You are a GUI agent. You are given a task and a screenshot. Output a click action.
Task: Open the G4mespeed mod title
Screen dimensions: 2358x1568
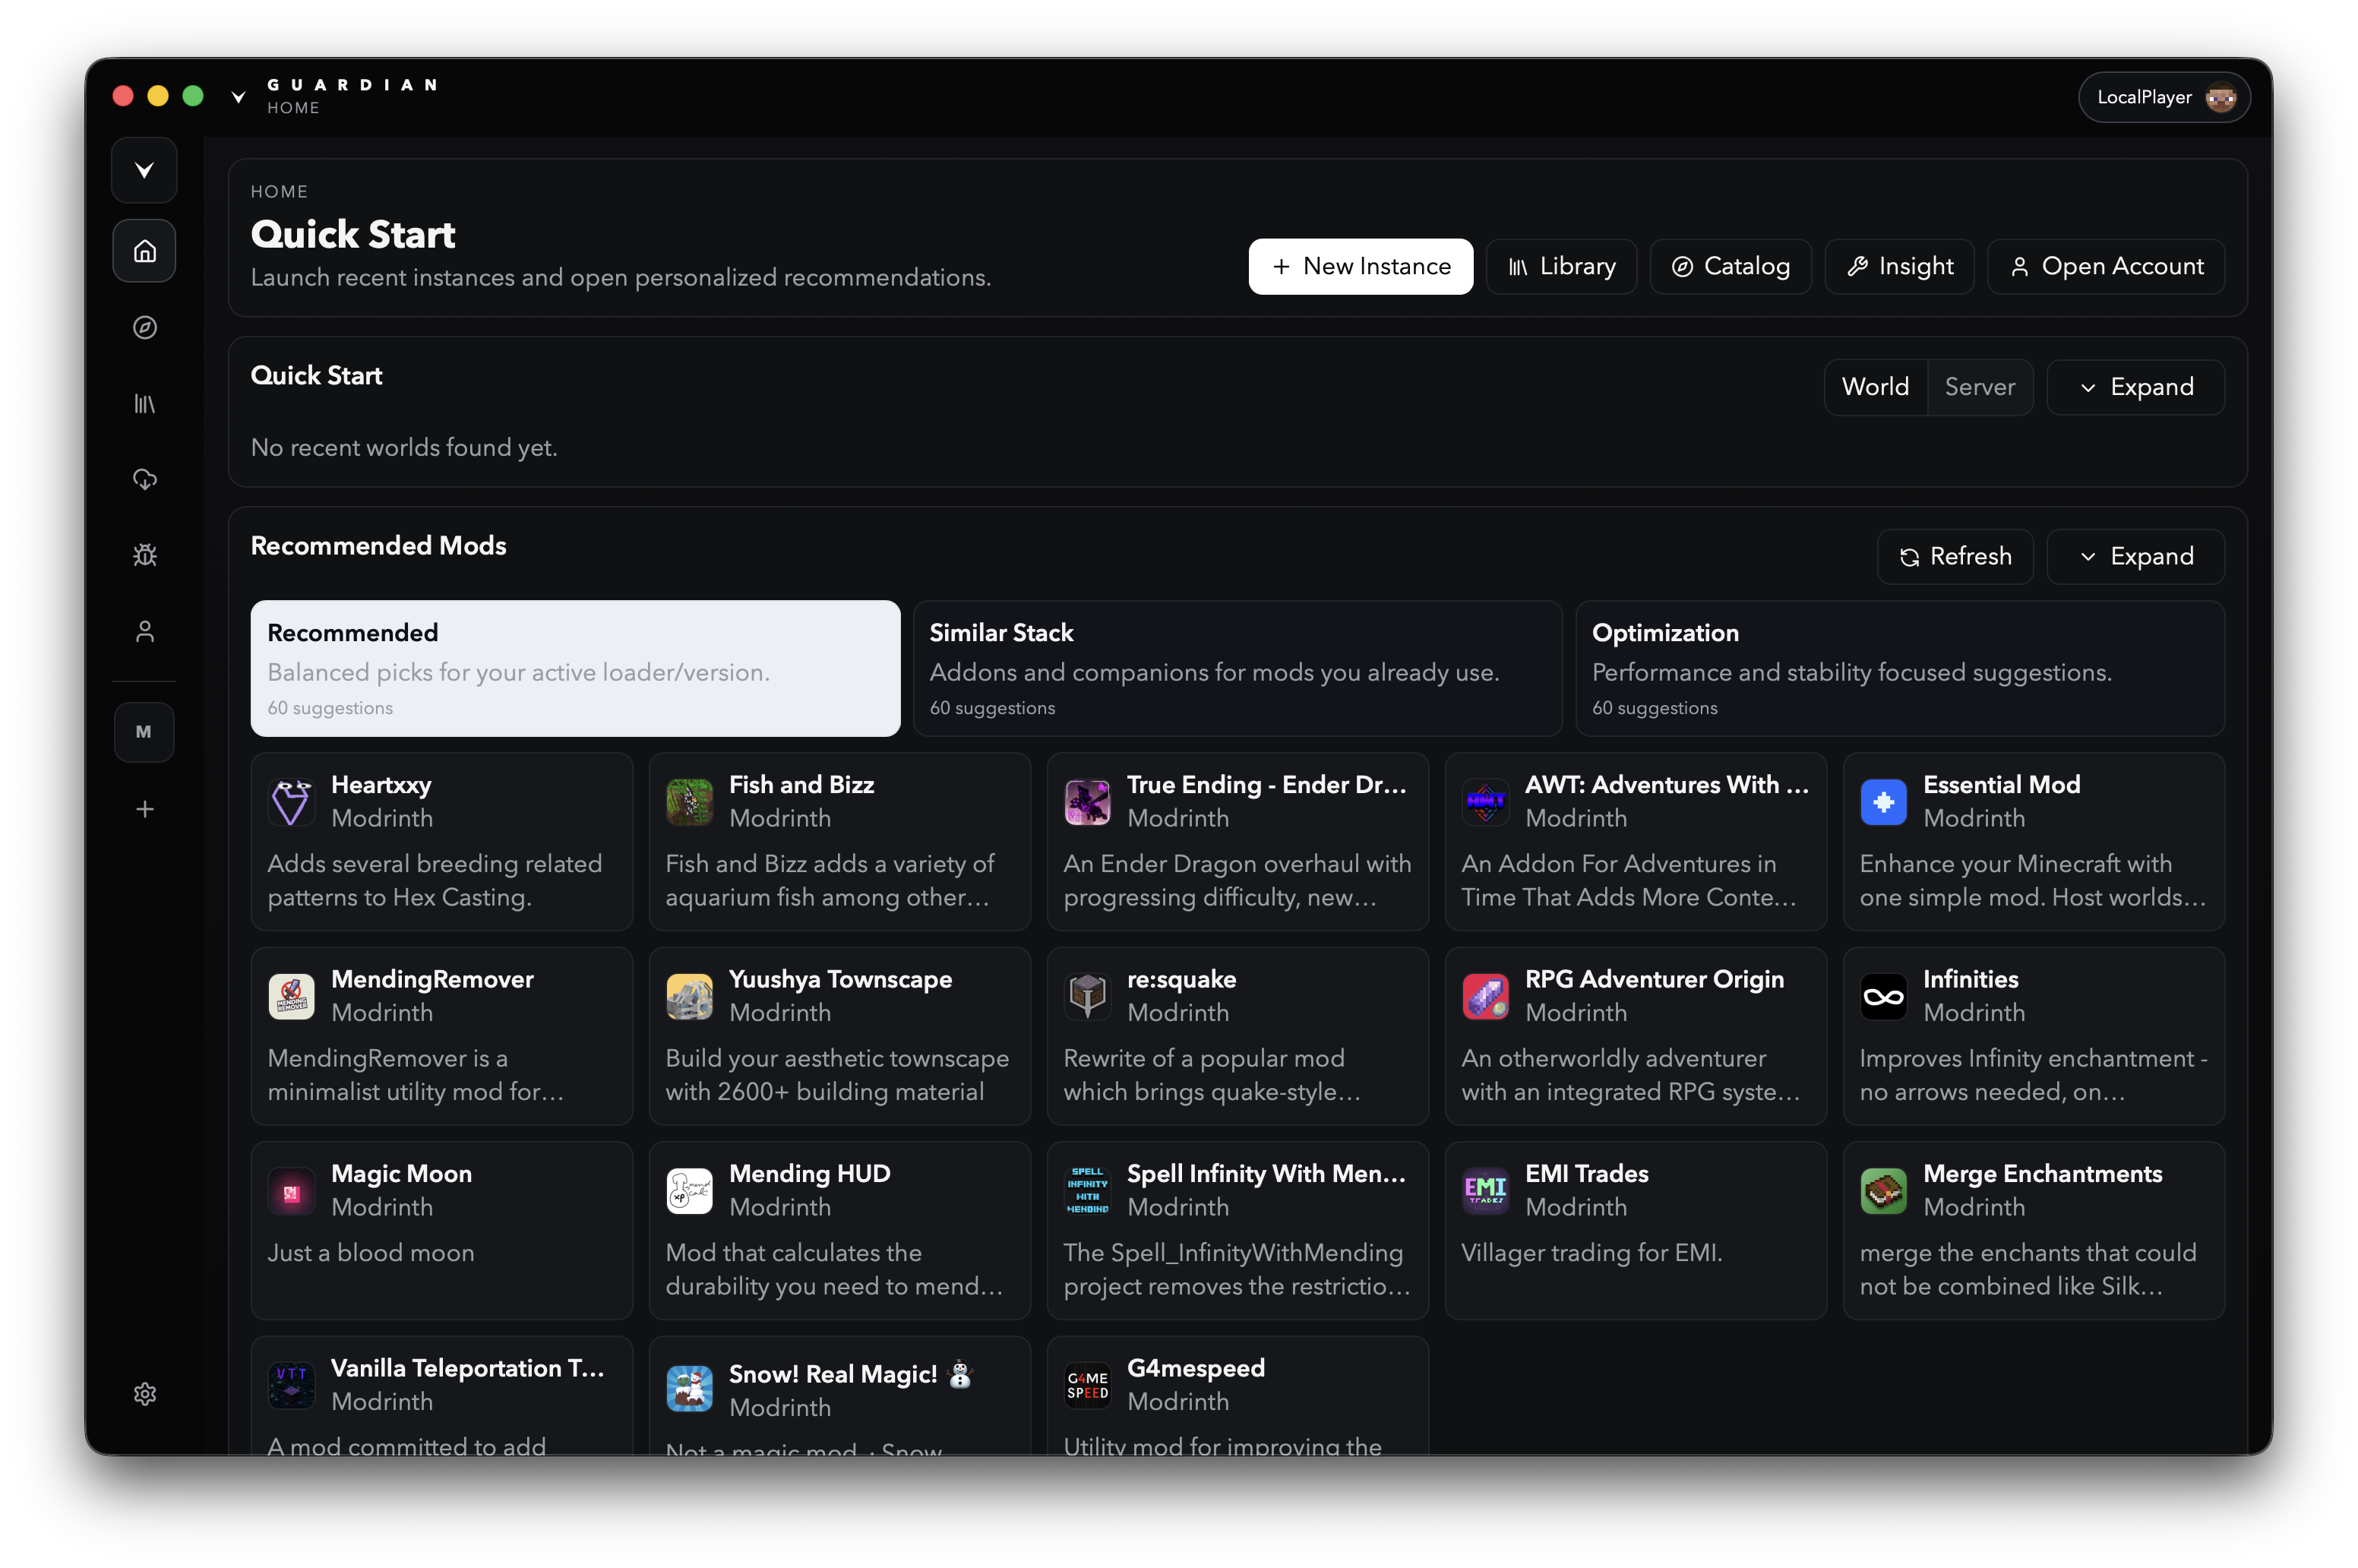[x=1195, y=1368]
